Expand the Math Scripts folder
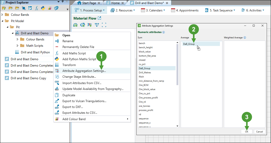The image size is (271, 143). pyautogui.click(x=17, y=46)
